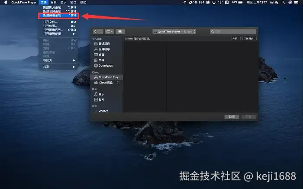Select 打开文件... menu entry
The height and width of the screenshot is (189, 303).
(x=58, y=22)
